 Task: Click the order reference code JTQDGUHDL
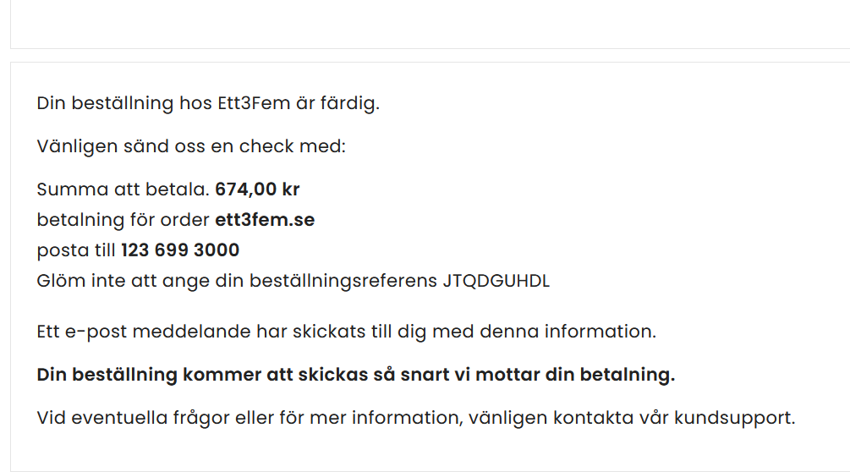pyautogui.click(x=496, y=281)
